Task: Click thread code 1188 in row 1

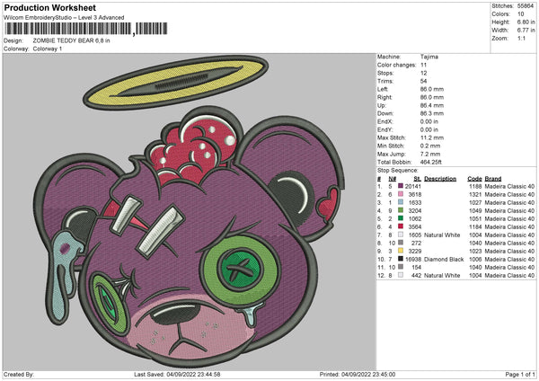Action: tap(475, 186)
